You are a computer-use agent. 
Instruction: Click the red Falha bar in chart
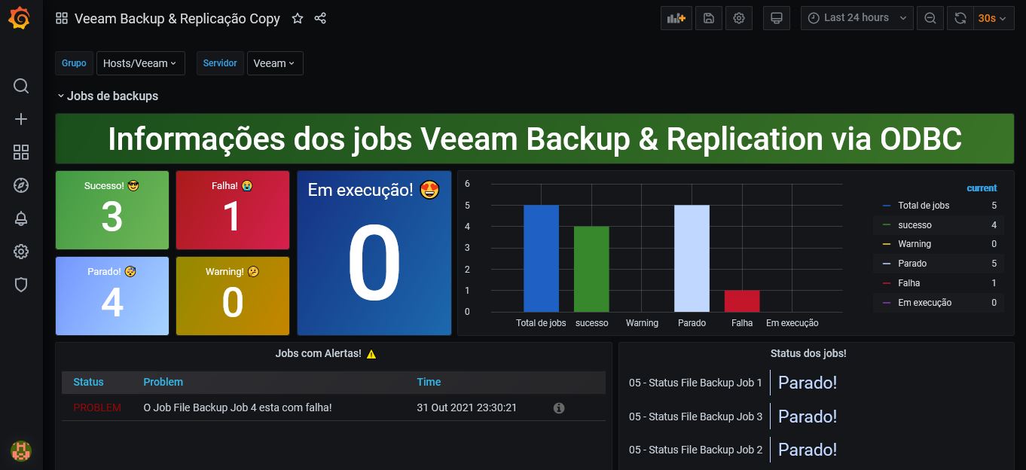click(x=742, y=301)
